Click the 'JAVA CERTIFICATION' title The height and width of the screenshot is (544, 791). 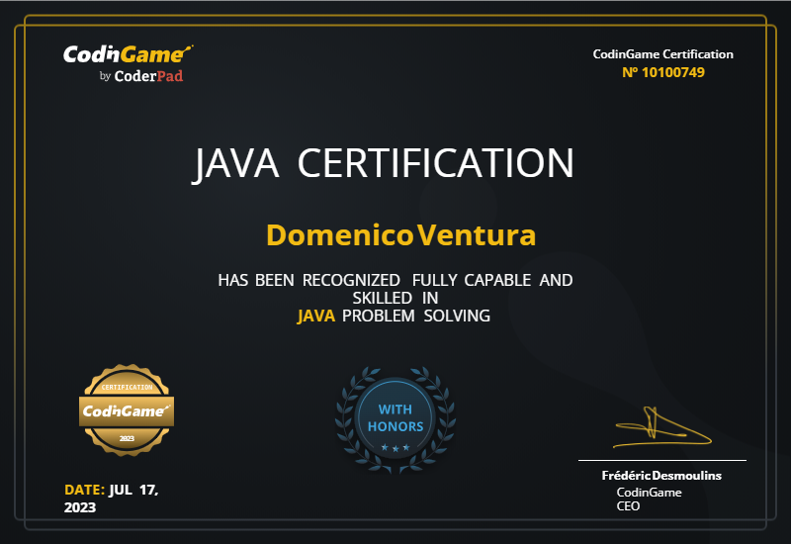pyautogui.click(x=383, y=163)
